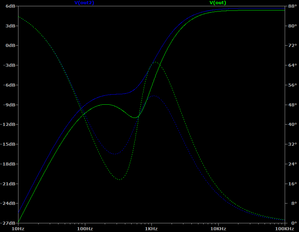Click the green magnitude dip below 1KHz
The width and height of the screenshot is (299, 232).
(135, 118)
